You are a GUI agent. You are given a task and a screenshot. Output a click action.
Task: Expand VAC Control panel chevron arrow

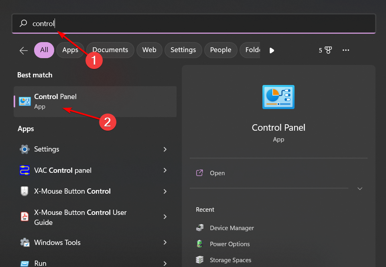coord(165,170)
